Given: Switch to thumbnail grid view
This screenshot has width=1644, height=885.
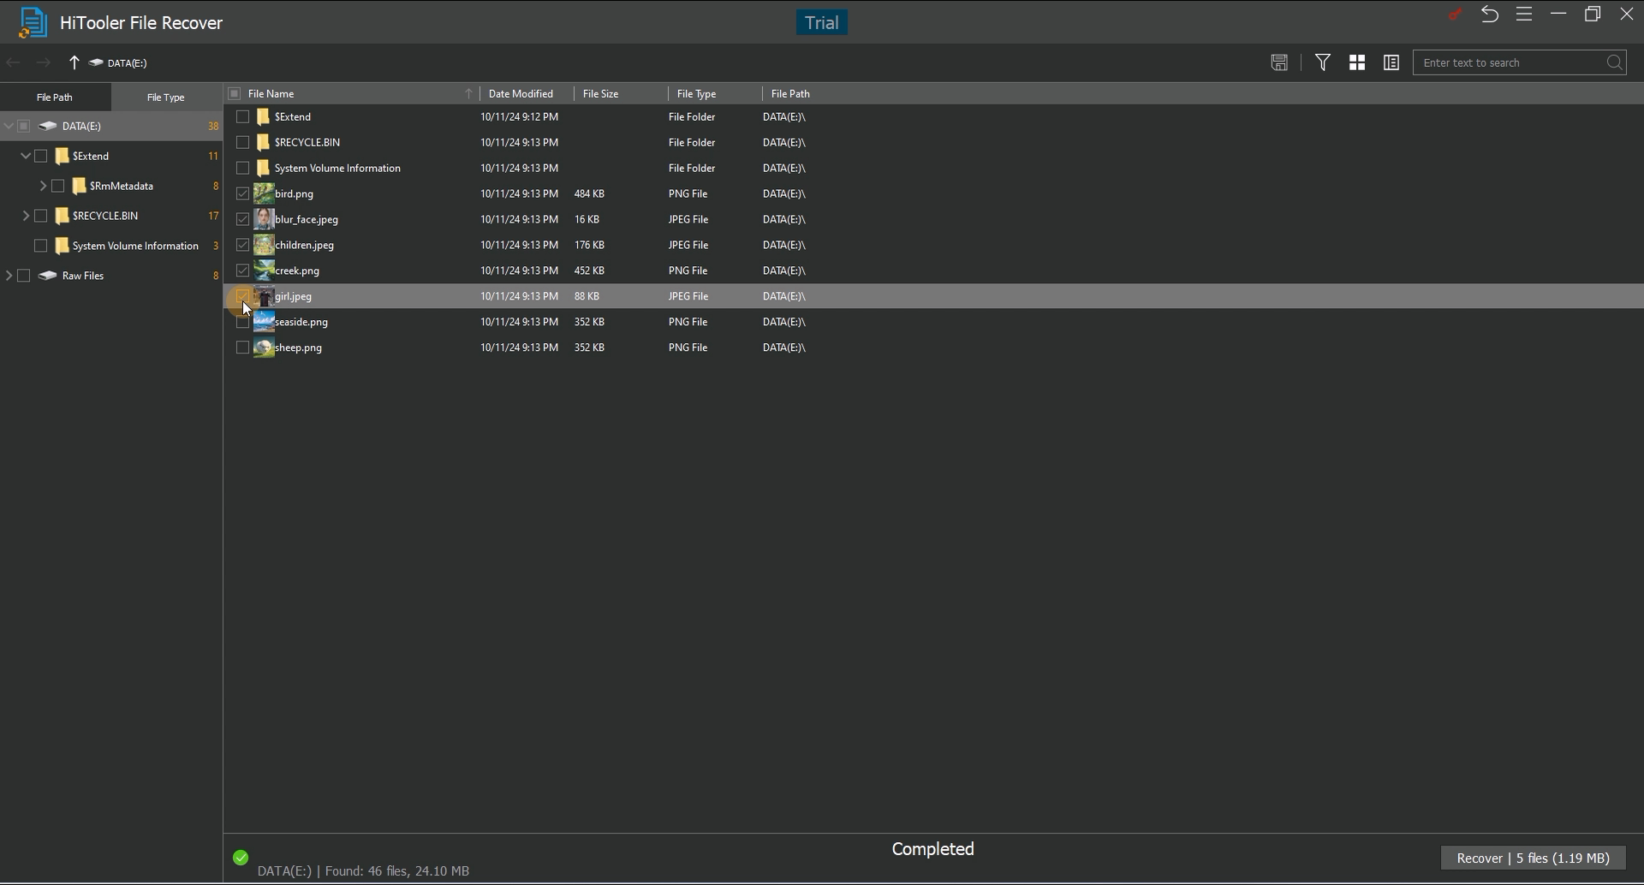Looking at the screenshot, I should pyautogui.click(x=1357, y=62).
